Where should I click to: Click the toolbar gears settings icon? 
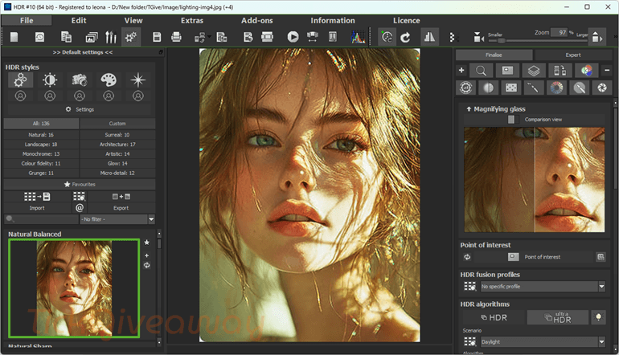point(131,37)
